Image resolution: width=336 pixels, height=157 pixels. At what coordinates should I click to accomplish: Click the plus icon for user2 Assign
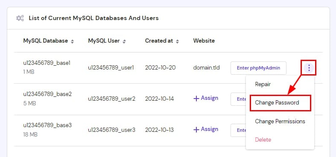(196, 99)
